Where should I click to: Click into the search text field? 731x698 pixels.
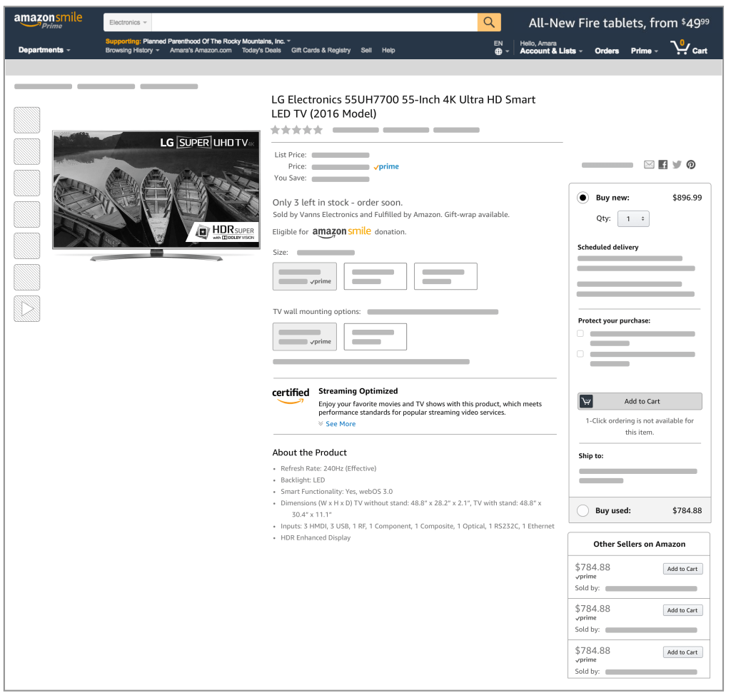click(314, 23)
